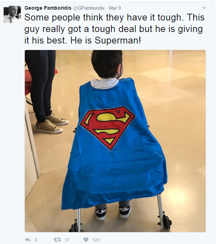Retweet this post via retweet icon
Viewport: 216px width, 244px height.
(57, 240)
